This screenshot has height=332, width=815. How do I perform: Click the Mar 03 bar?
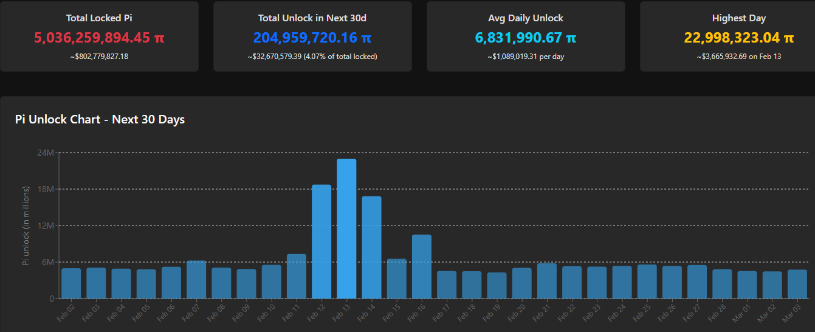pyautogui.click(x=797, y=284)
